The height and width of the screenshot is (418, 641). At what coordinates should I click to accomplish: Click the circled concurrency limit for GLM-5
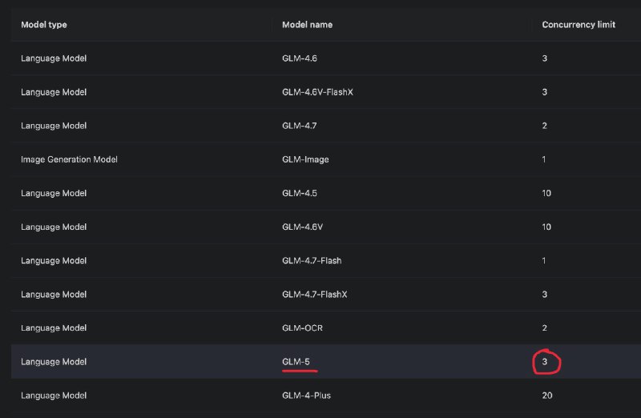coord(545,361)
